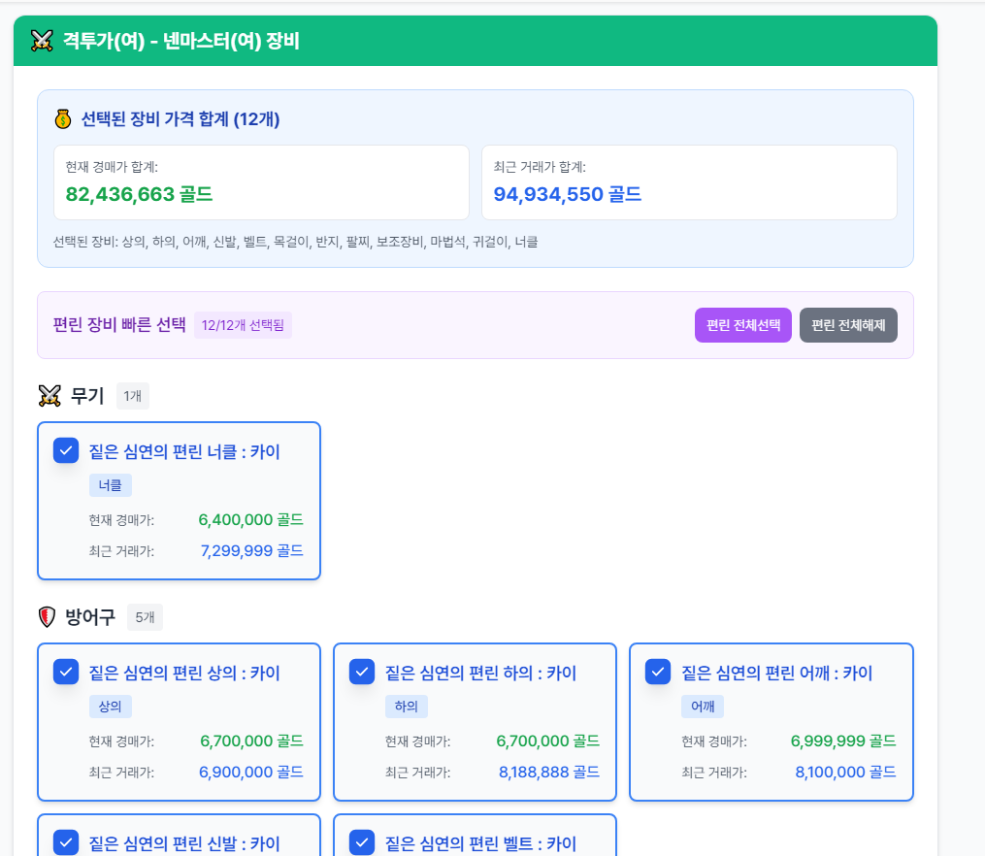The width and height of the screenshot is (985, 856).
Task: Click the money bag icon beside price total
Action: point(63,118)
